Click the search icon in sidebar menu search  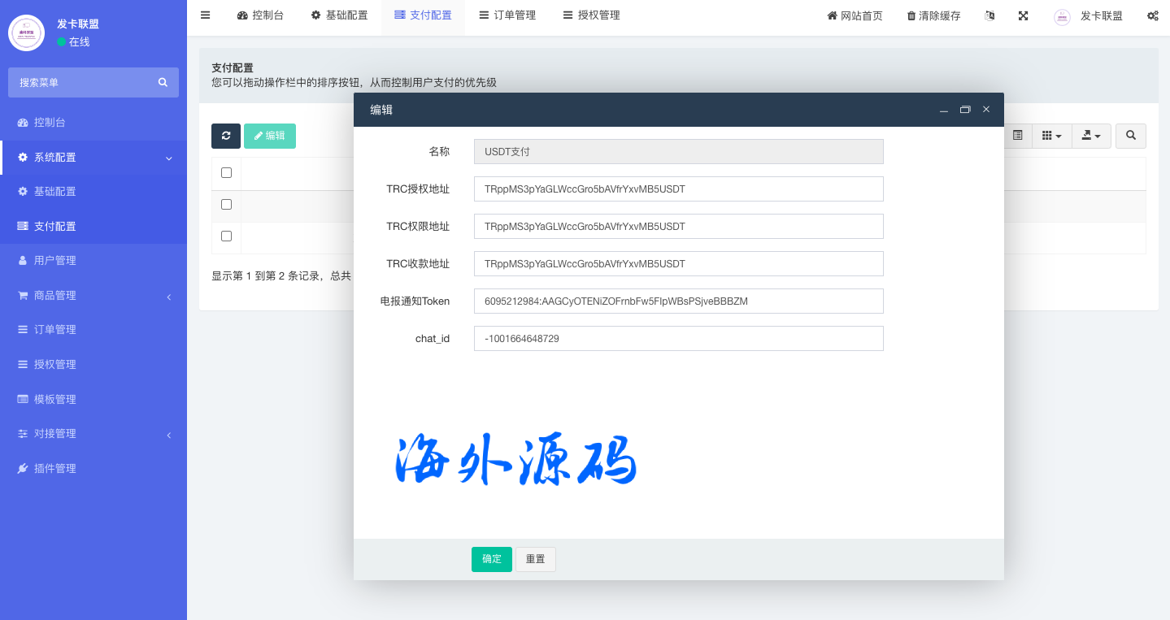click(163, 82)
